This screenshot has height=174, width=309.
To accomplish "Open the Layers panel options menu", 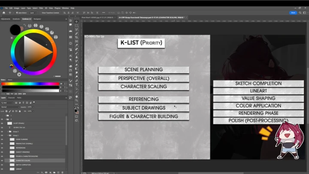I will [66, 98].
